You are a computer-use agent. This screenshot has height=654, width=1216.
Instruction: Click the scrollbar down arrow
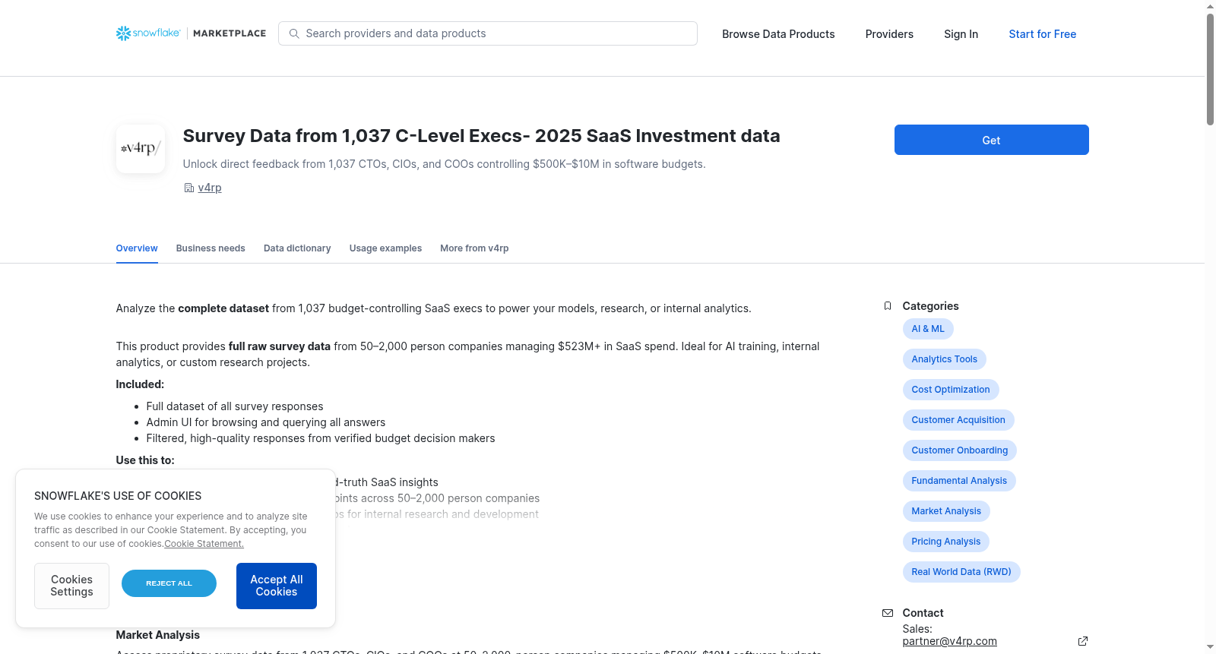(x=1210, y=647)
